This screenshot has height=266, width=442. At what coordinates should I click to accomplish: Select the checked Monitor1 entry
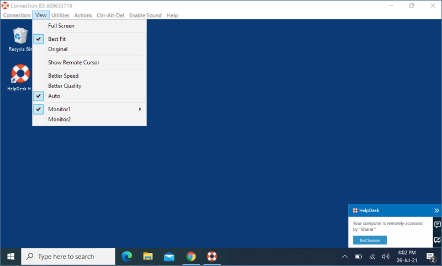(59, 109)
